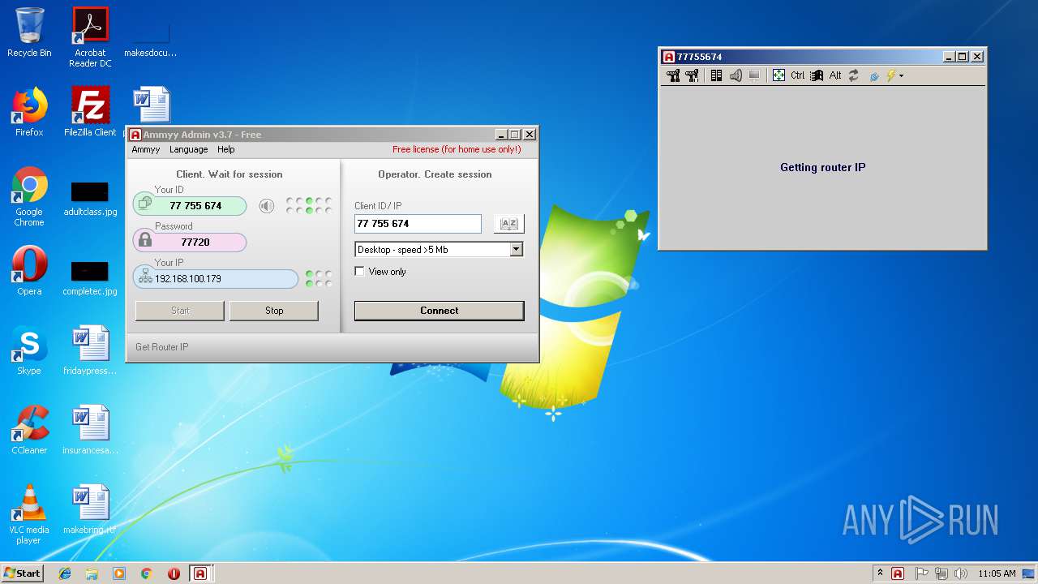Click the Connect button
The image size is (1038, 584).
(440, 311)
